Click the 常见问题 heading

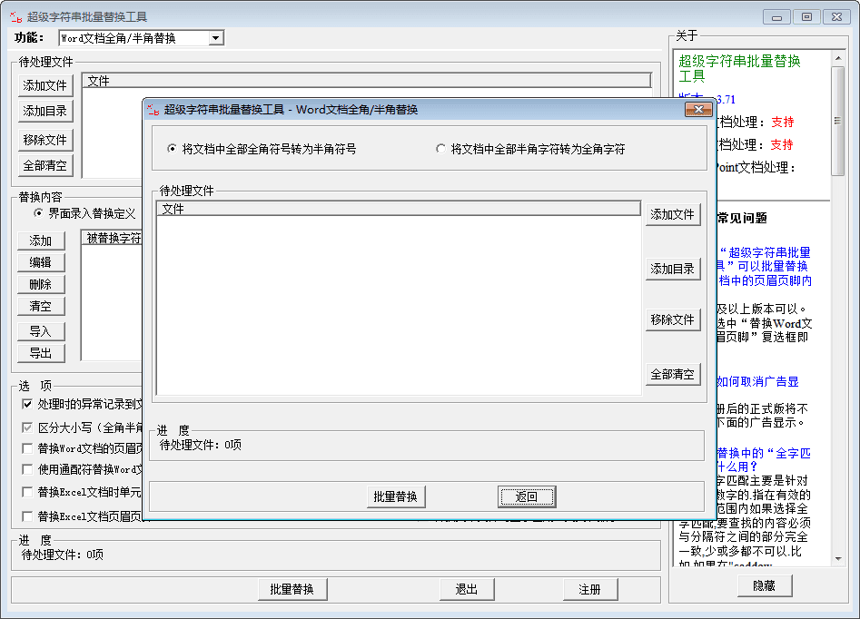[x=742, y=218]
